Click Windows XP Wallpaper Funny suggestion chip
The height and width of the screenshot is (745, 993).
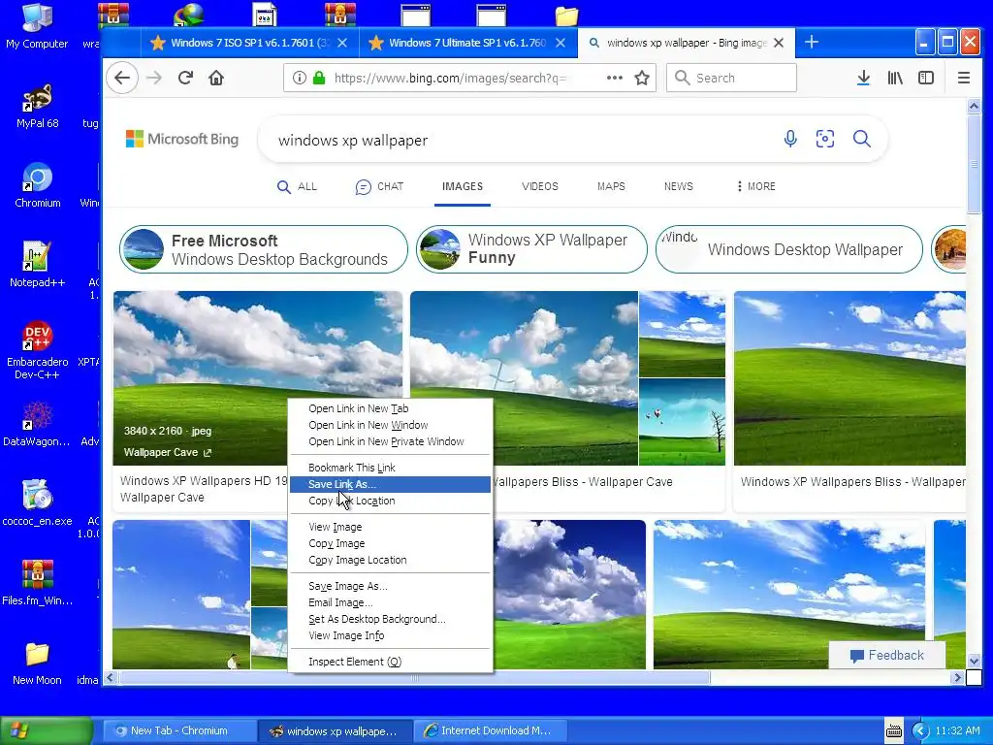(x=532, y=249)
